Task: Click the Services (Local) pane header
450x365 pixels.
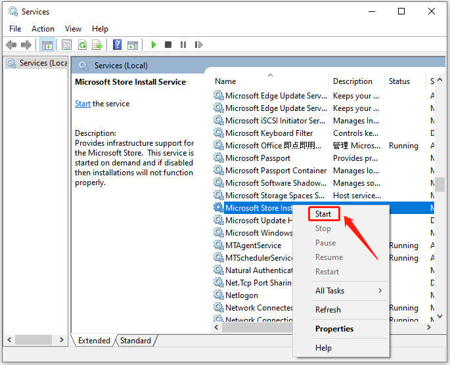Action: pos(121,66)
